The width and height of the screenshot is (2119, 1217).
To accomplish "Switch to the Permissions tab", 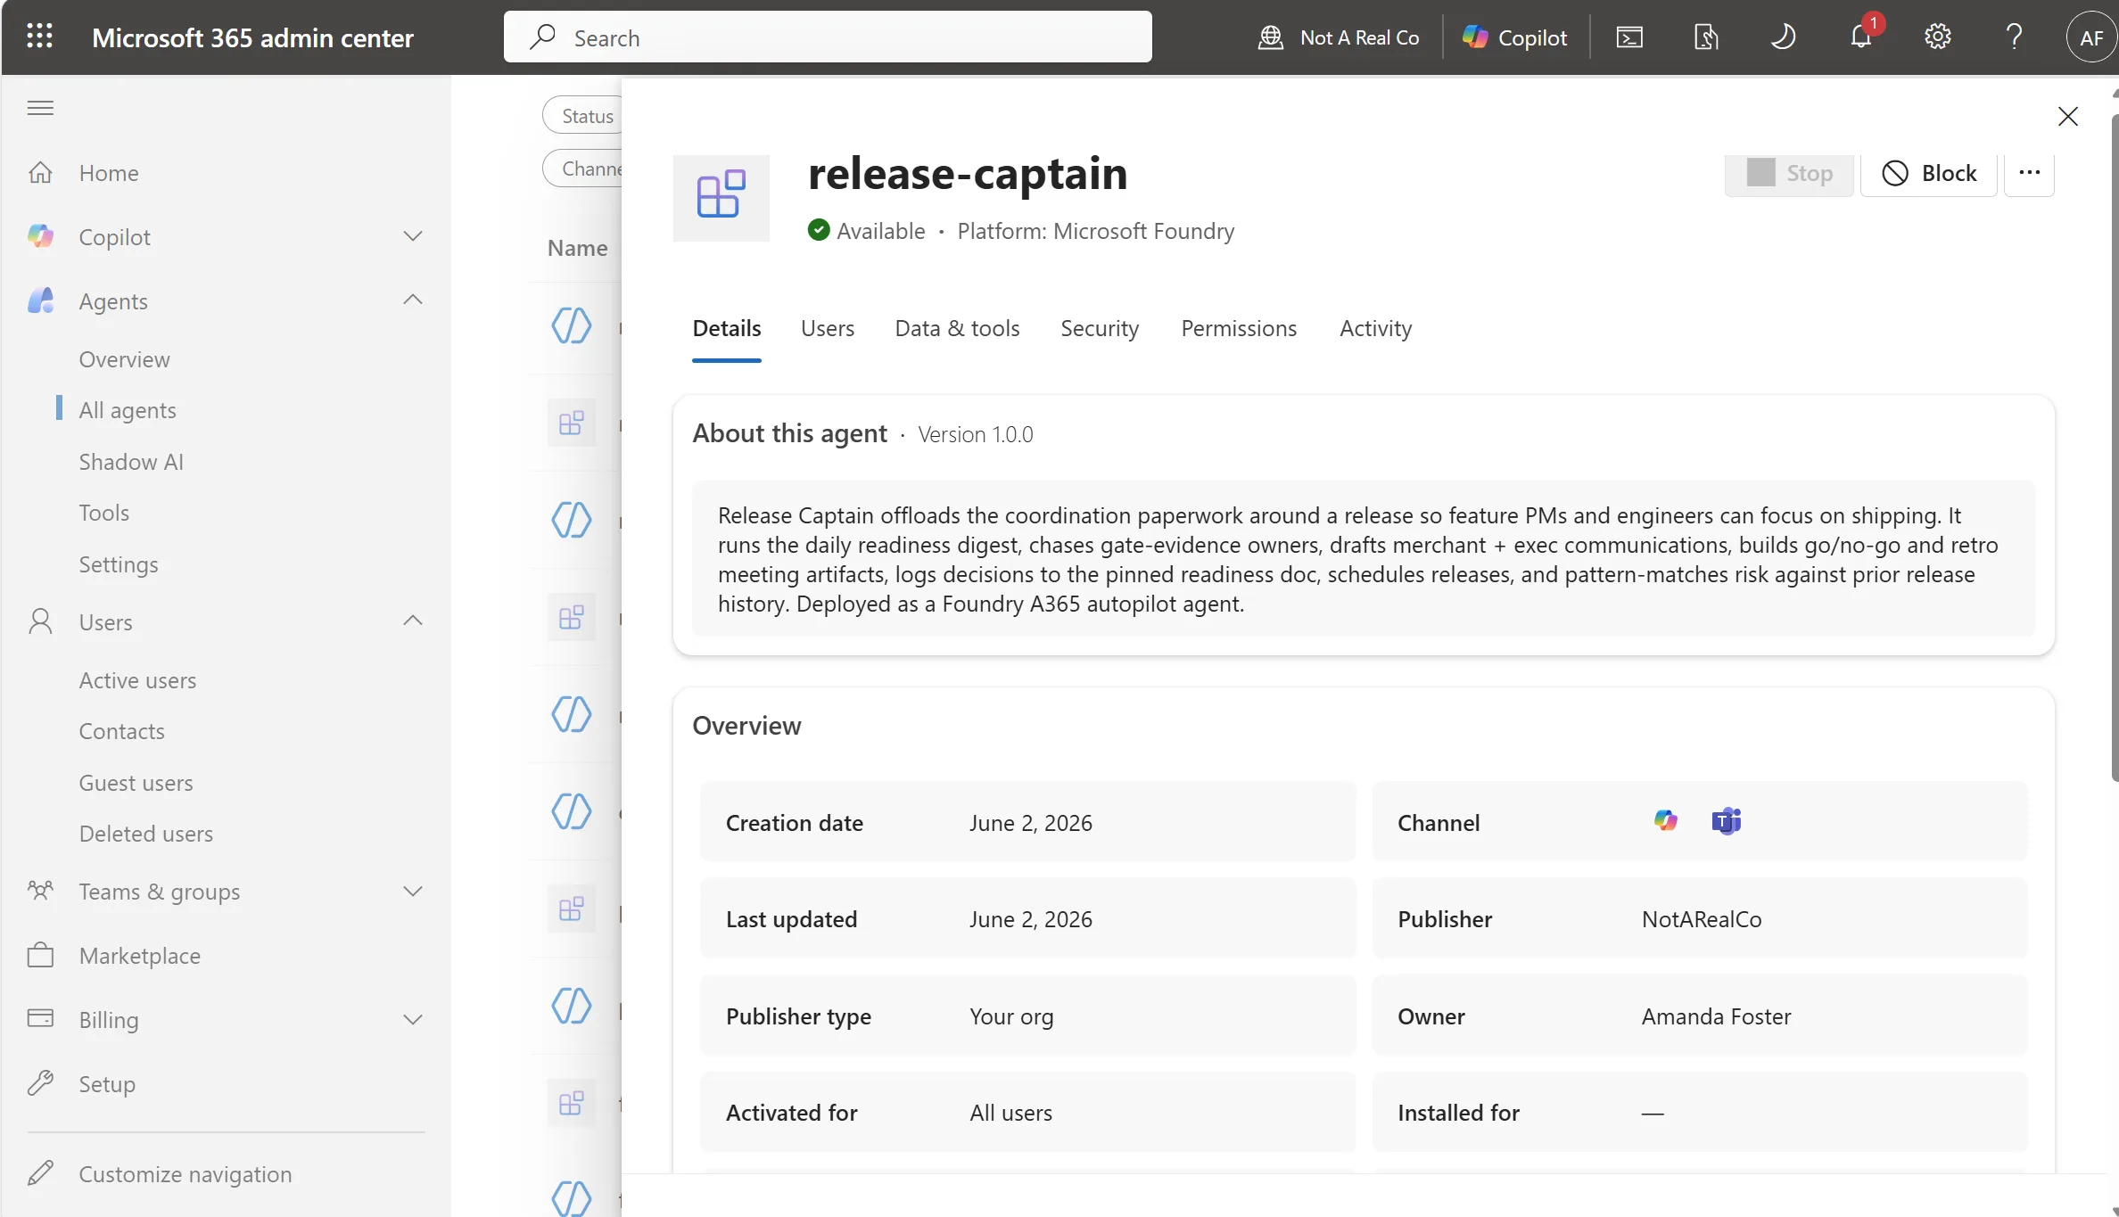I will [1239, 328].
